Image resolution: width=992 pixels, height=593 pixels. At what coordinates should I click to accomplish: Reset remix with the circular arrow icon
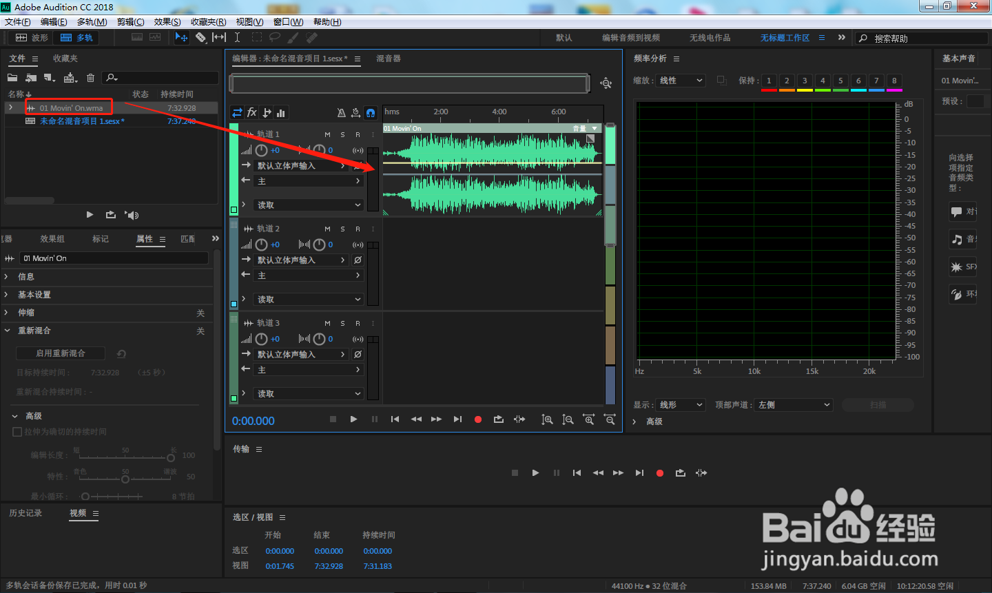click(x=121, y=353)
